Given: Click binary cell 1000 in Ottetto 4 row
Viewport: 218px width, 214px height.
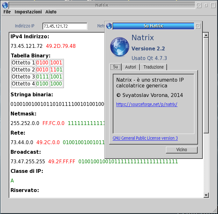Looking at the screenshot, I should 56,84.
